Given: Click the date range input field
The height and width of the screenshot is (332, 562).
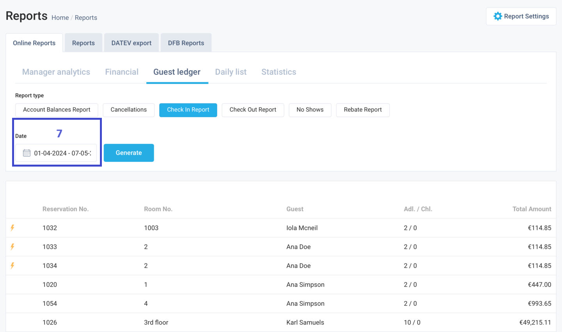Looking at the screenshot, I should click(x=60, y=153).
